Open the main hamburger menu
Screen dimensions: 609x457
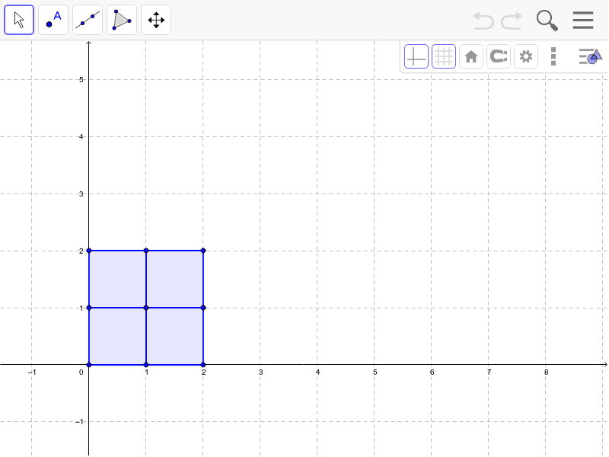tap(583, 21)
